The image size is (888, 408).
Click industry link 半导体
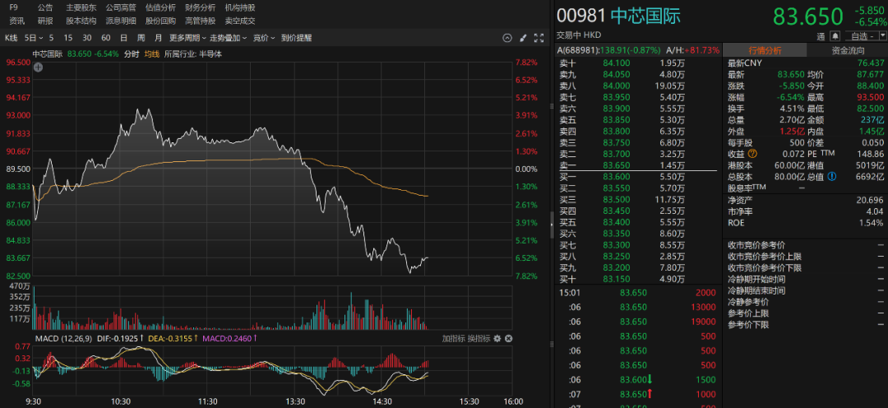coord(211,54)
